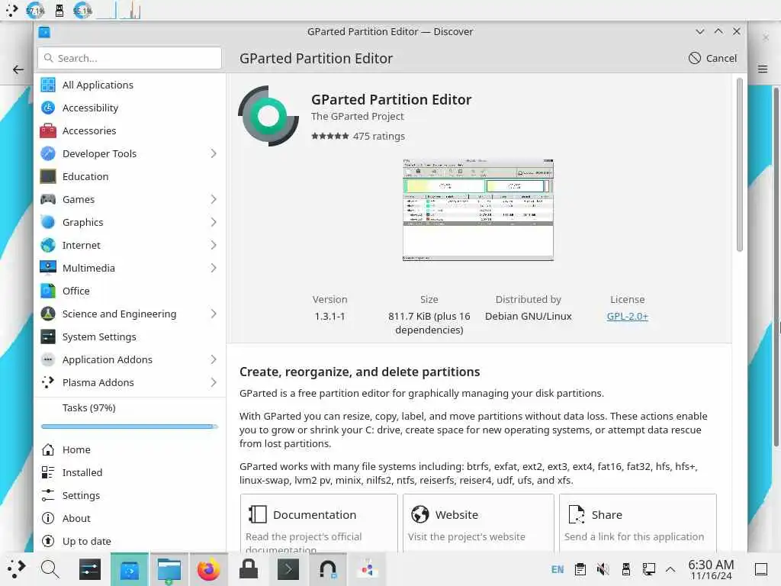Expand the Application Addons arrow
This screenshot has width=781, height=586.
214,360
